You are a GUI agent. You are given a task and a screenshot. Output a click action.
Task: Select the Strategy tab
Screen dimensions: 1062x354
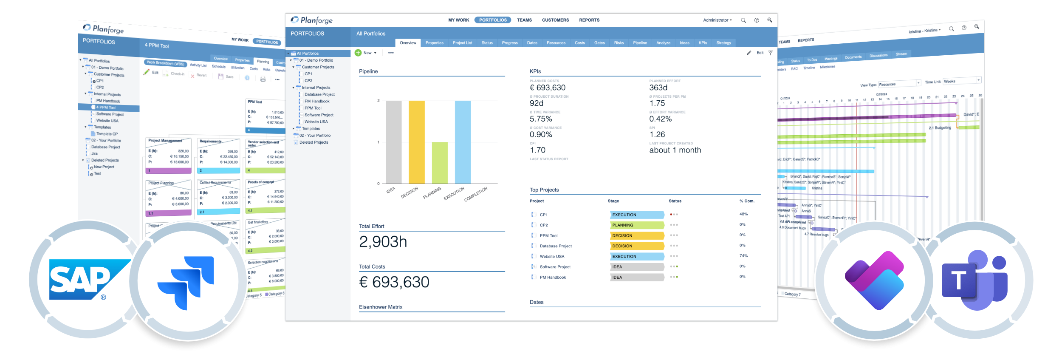723,43
